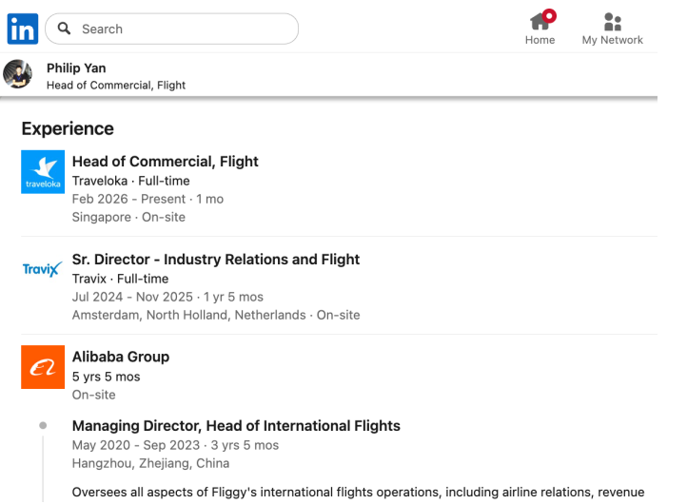Type in the Search field
This screenshot has height=504, width=687.
click(x=181, y=29)
